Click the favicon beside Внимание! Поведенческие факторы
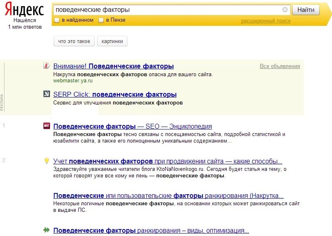This screenshot has height=236, width=332. 47,66
